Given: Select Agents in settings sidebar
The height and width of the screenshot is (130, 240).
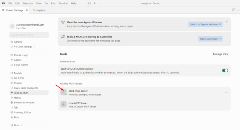Looking at the screenshot, I should pyautogui.click(x=18, y=60).
